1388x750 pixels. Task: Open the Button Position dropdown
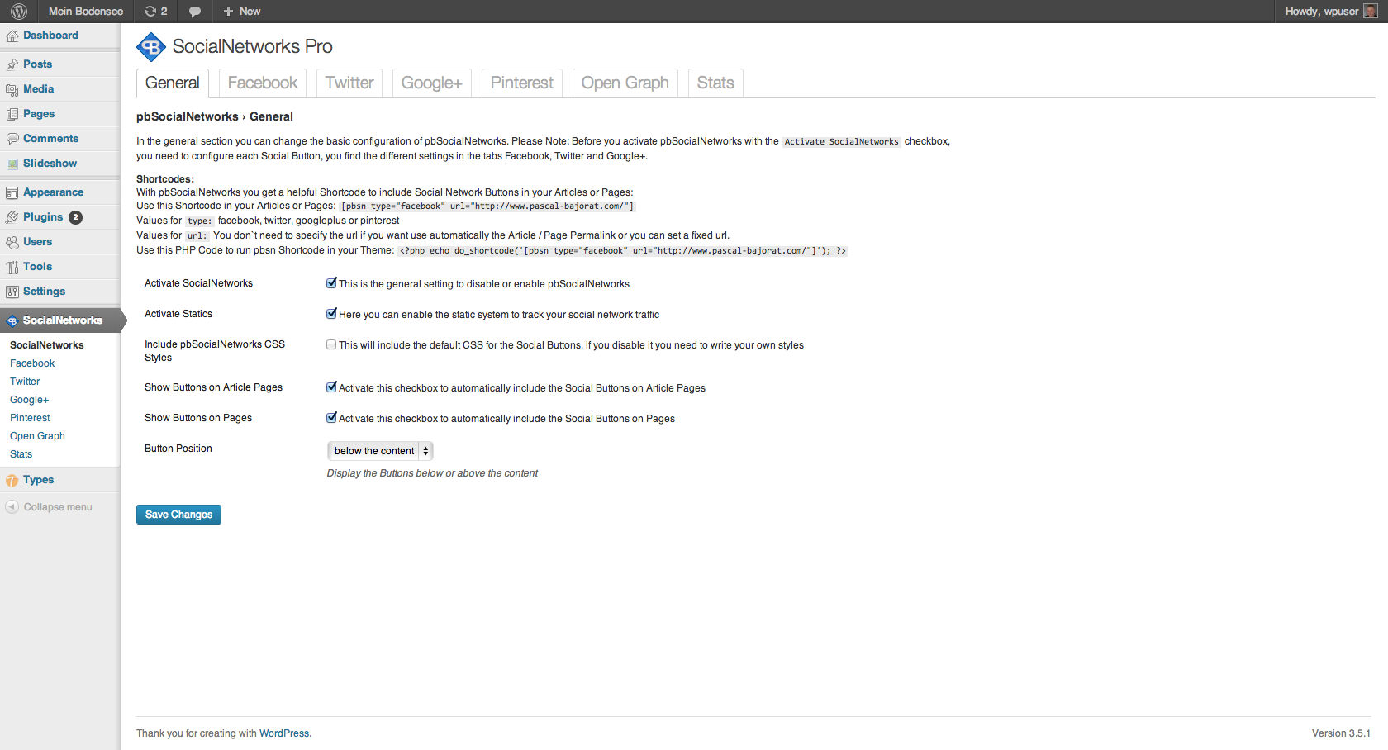click(x=380, y=451)
